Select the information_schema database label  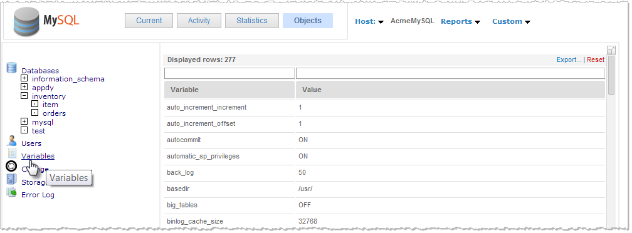click(68, 79)
